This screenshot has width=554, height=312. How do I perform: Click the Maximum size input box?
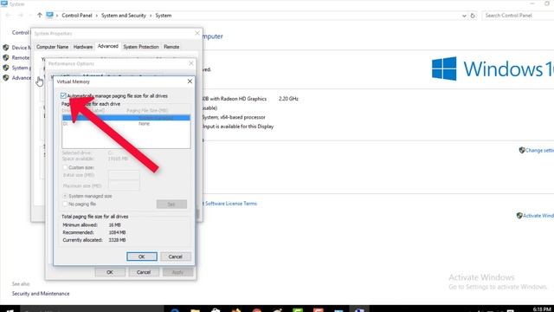[124, 185]
